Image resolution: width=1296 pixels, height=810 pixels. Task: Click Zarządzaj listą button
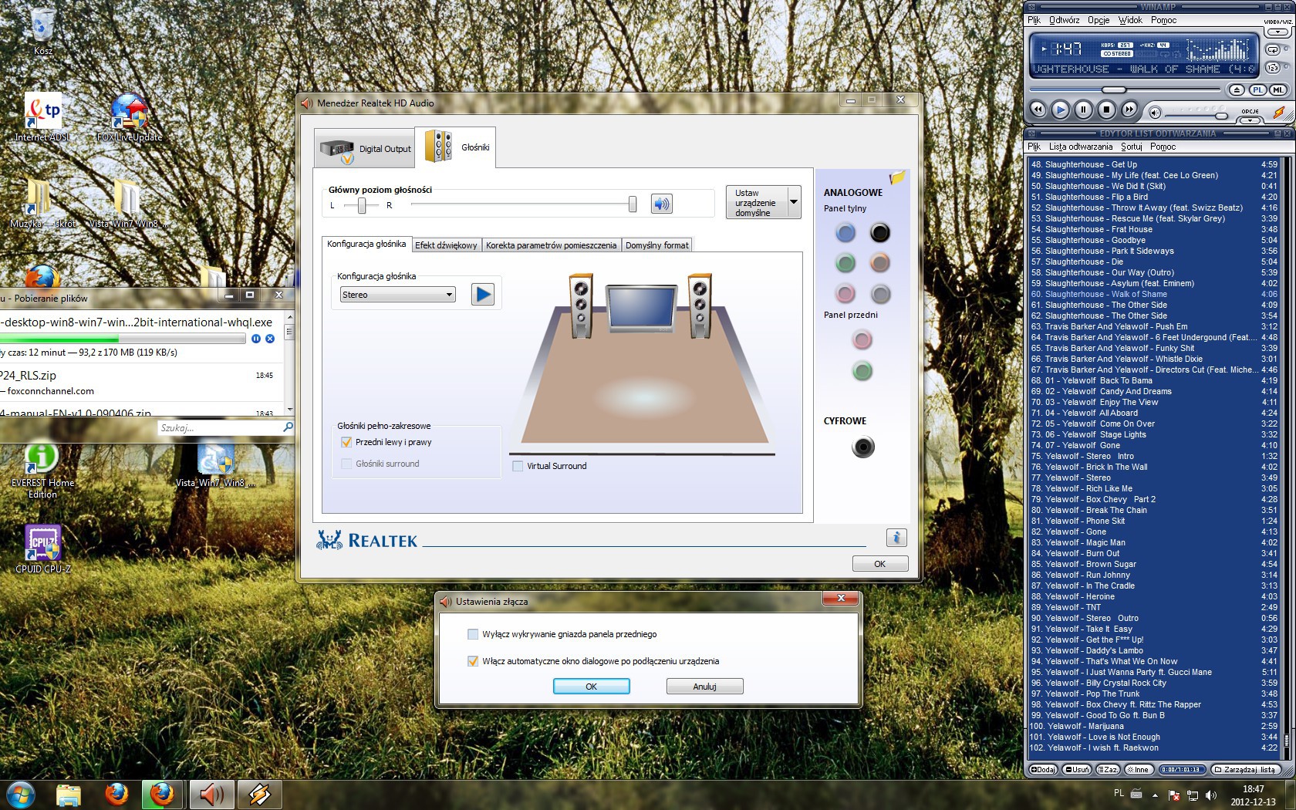[1245, 769]
